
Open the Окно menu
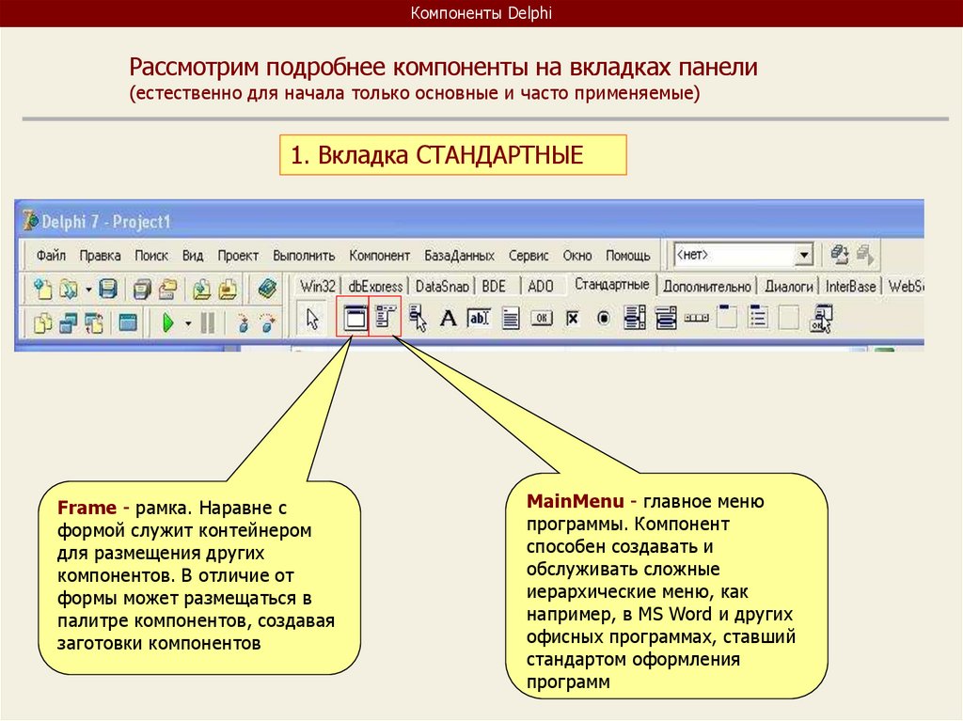pyautogui.click(x=577, y=255)
